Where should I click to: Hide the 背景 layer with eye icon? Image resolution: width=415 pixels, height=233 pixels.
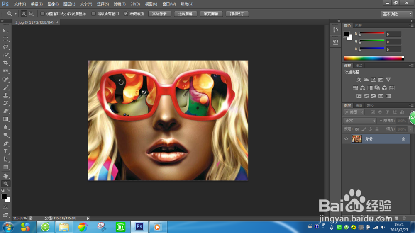[346, 139]
